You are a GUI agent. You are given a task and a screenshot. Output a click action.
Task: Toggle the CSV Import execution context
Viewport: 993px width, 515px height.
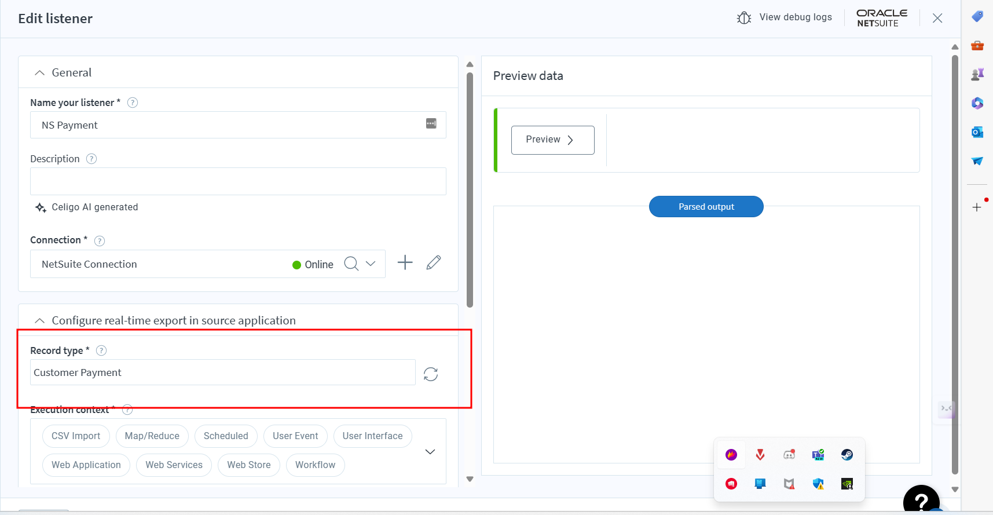(76, 436)
